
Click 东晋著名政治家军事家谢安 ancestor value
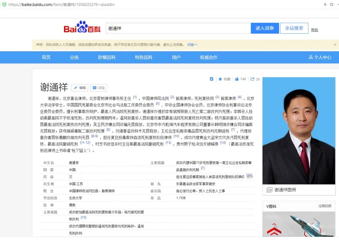pyautogui.click(x=196, y=184)
